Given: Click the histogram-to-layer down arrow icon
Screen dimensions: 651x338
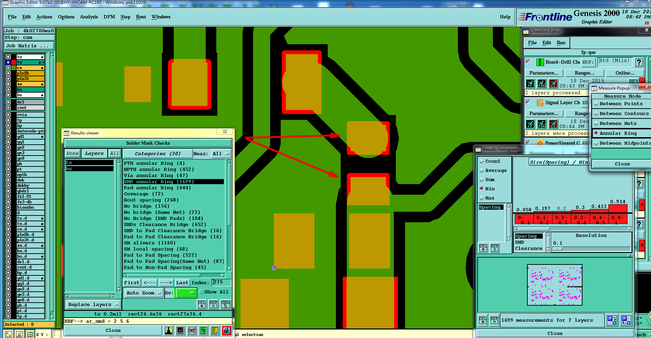Looking at the screenshot, I should click(x=612, y=320).
